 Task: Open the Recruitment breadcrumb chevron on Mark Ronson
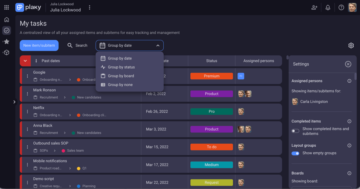click(x=64, y=97)
